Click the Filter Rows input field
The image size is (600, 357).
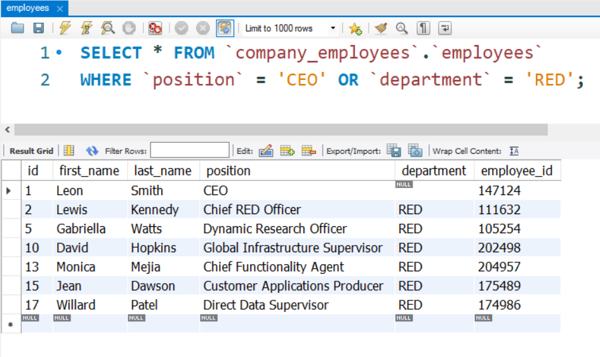(190, 150)
